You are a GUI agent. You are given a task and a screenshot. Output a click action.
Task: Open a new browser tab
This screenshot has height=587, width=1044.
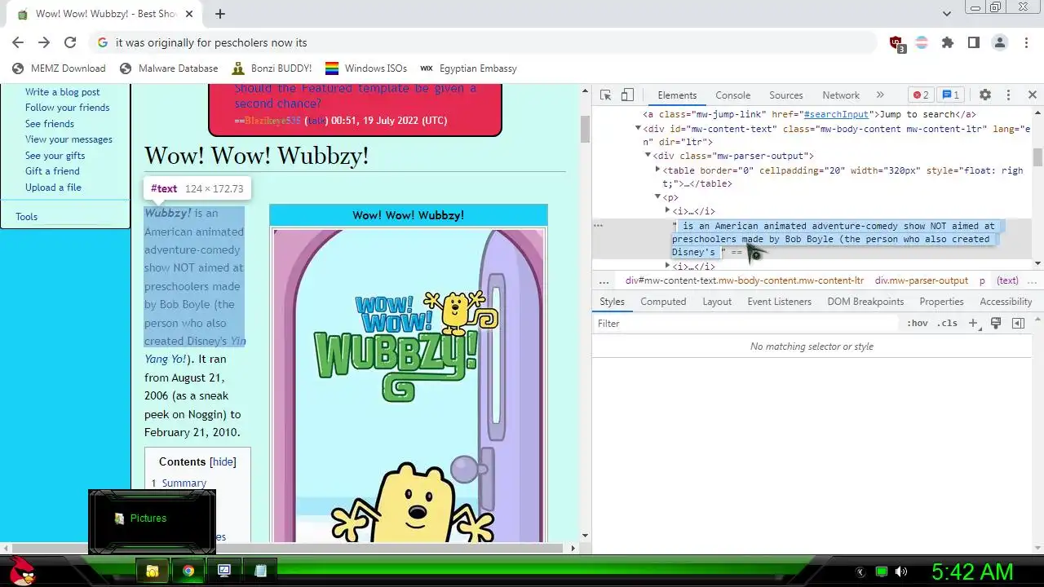[220, 14]
